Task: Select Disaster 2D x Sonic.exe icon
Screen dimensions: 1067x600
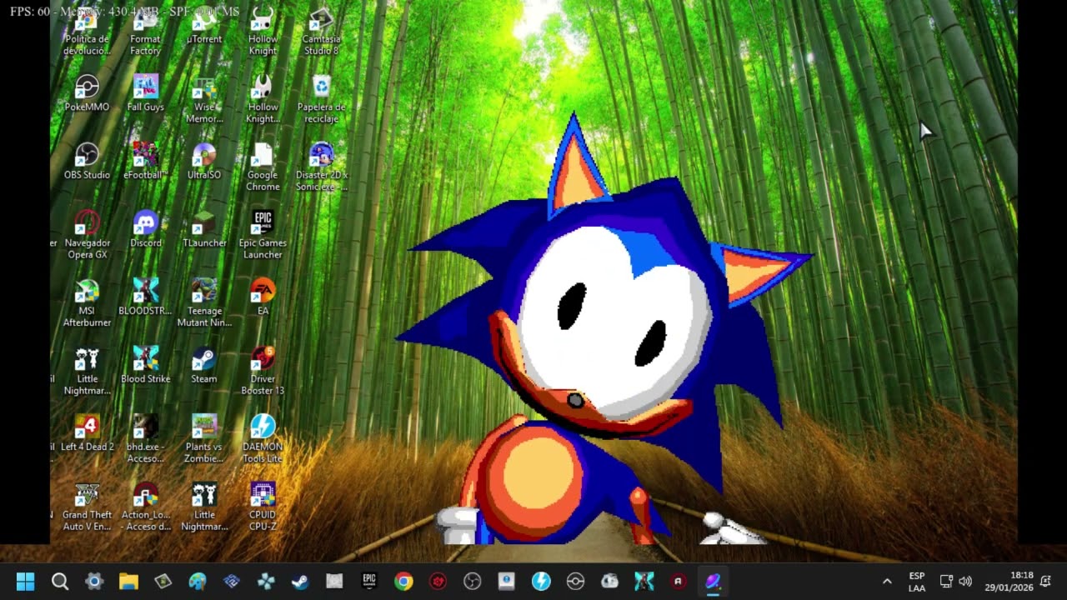Action: (x=321, y=167)
